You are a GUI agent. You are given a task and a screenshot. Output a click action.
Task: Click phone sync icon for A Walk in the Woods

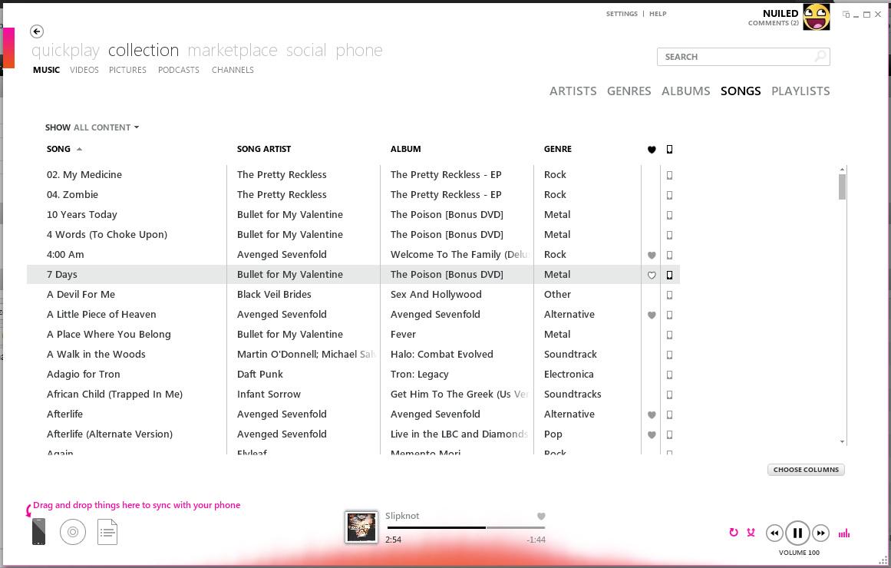pos(669,355)
